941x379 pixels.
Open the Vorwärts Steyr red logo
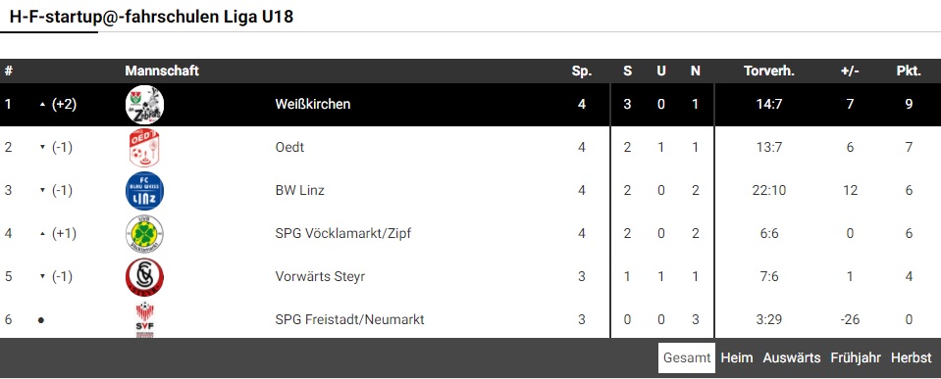point(144,276)
